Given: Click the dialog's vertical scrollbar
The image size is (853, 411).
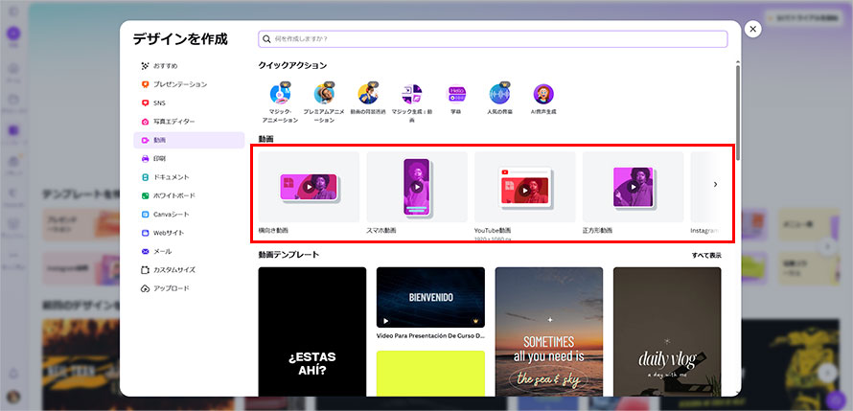Looking at the screenshot, I should click(738, 113).
